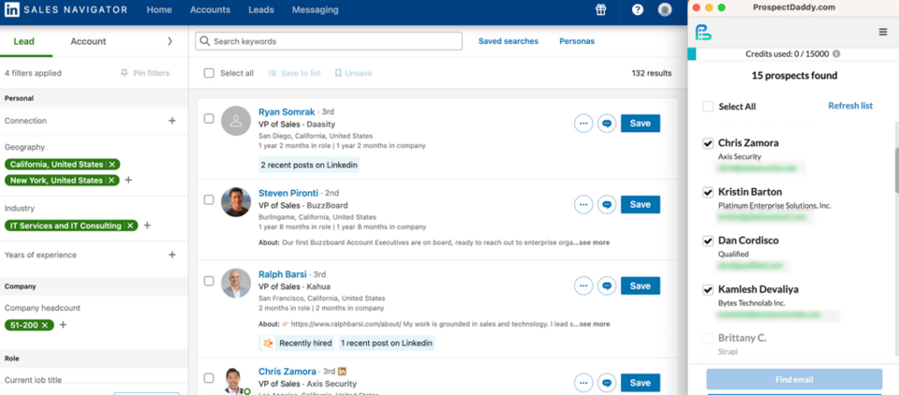Open ProspectDaddy hamburger menu
This screenshot has height=395, width=899.
click(x=883, y=32)
